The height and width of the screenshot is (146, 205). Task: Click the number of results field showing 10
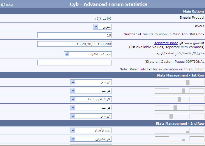[x=75, y=35]
